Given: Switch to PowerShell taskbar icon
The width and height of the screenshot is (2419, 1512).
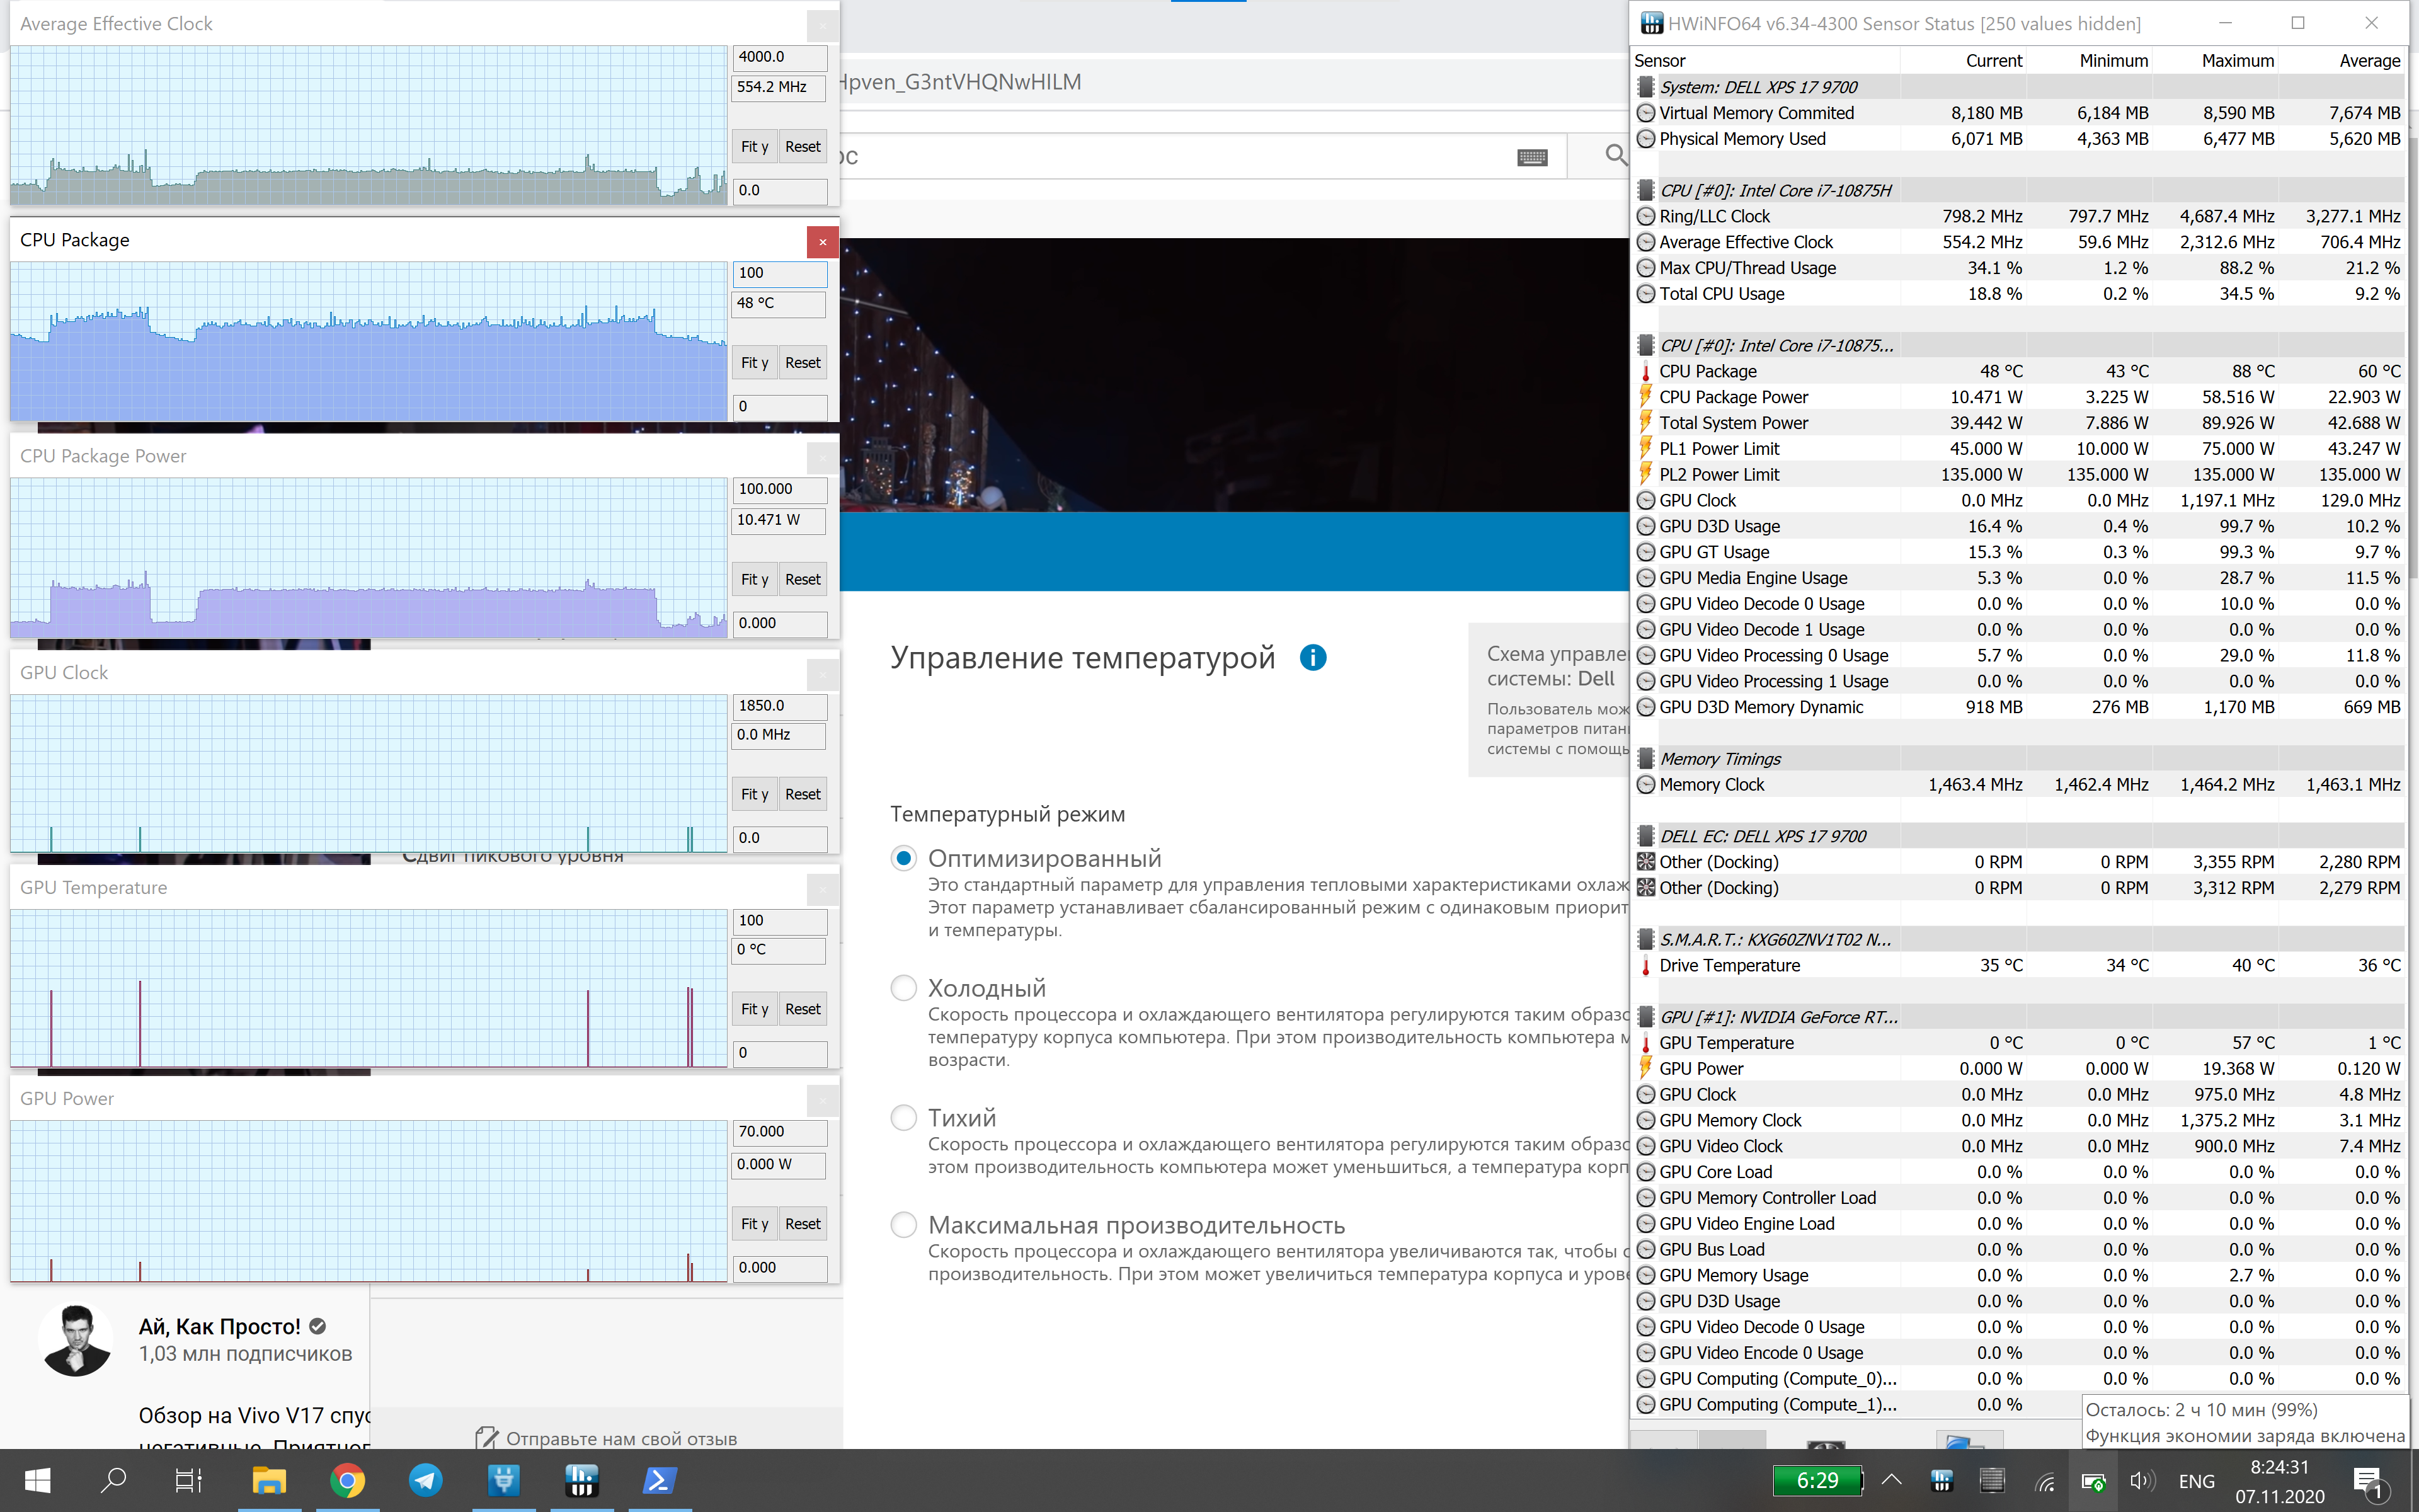Looking at the screenshot, I should [659, 1481].
